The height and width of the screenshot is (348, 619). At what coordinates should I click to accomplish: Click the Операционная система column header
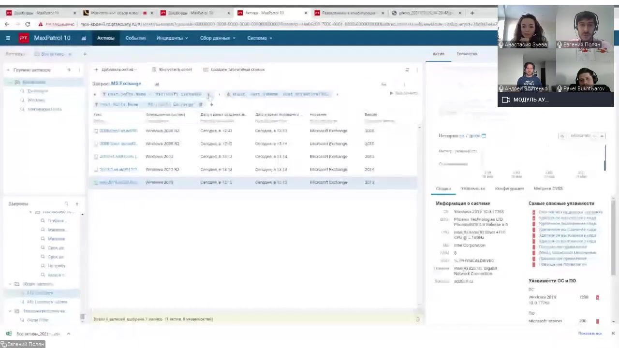point(165,115)
